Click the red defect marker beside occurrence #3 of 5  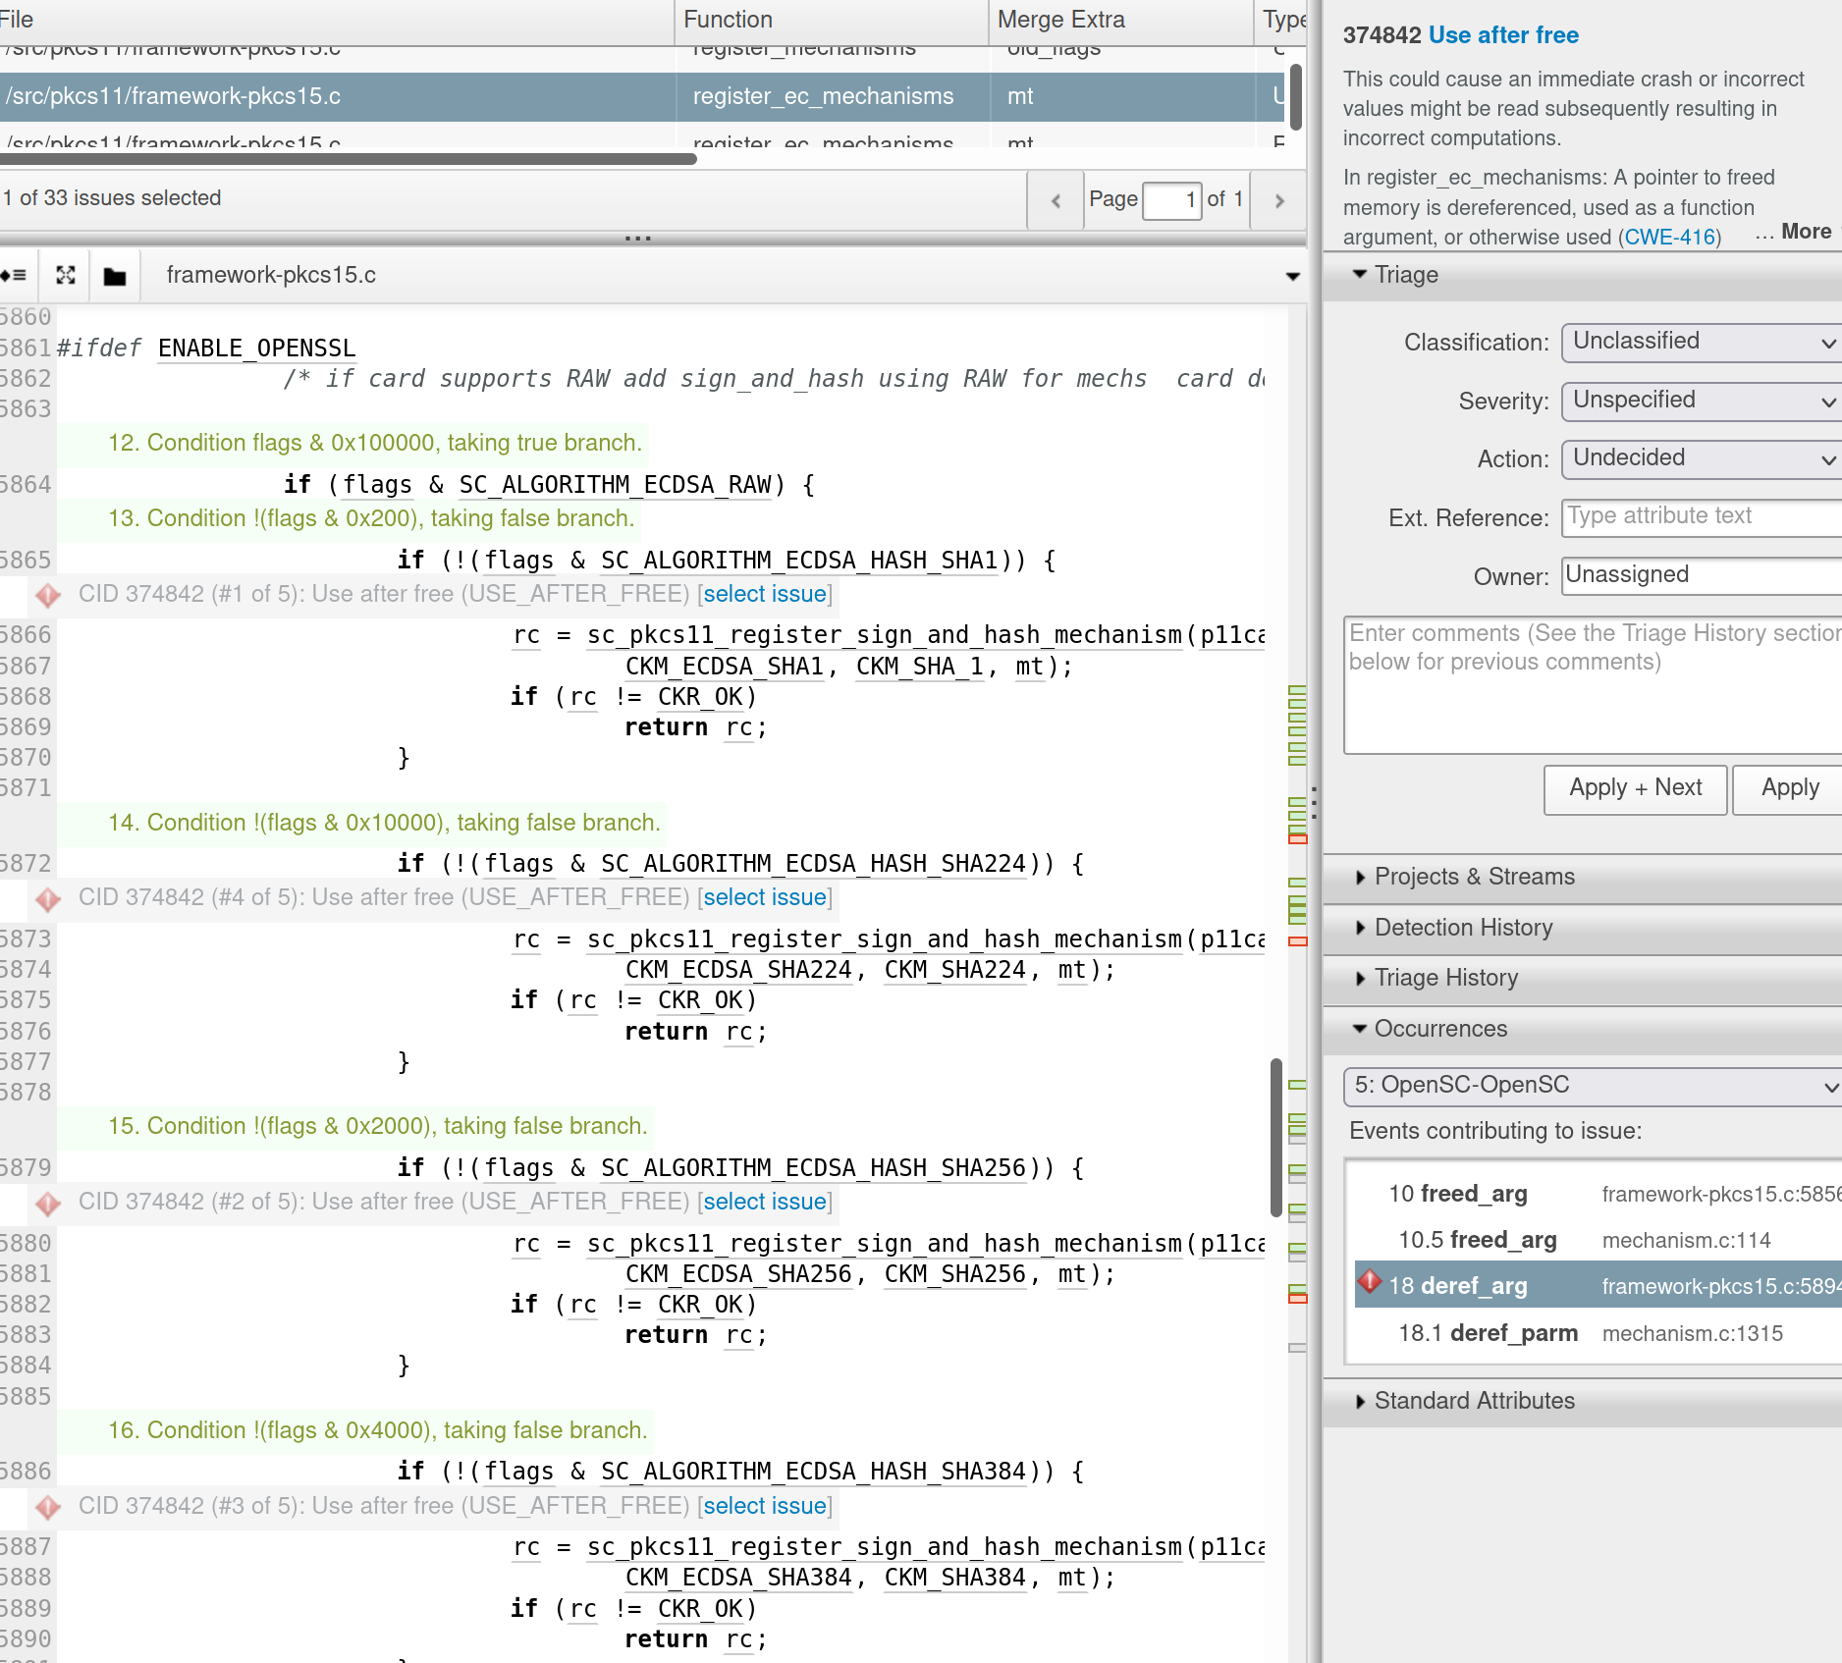(46, 1505)
